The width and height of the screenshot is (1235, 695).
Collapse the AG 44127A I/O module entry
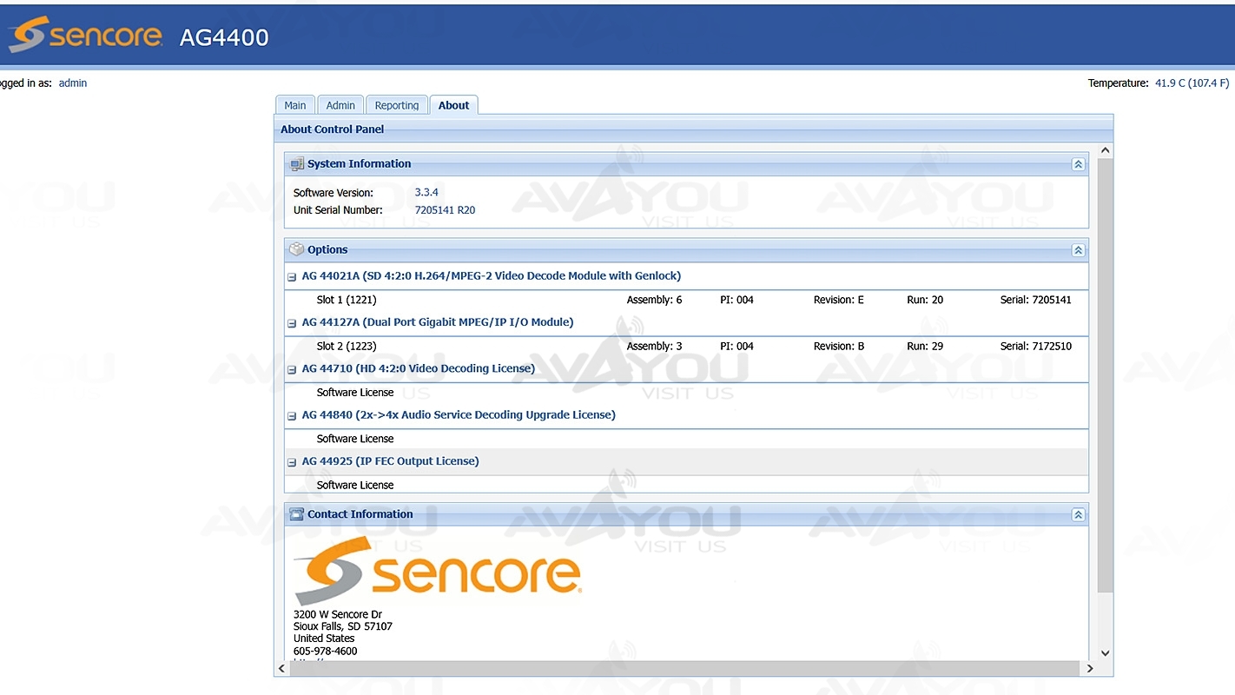292,323
